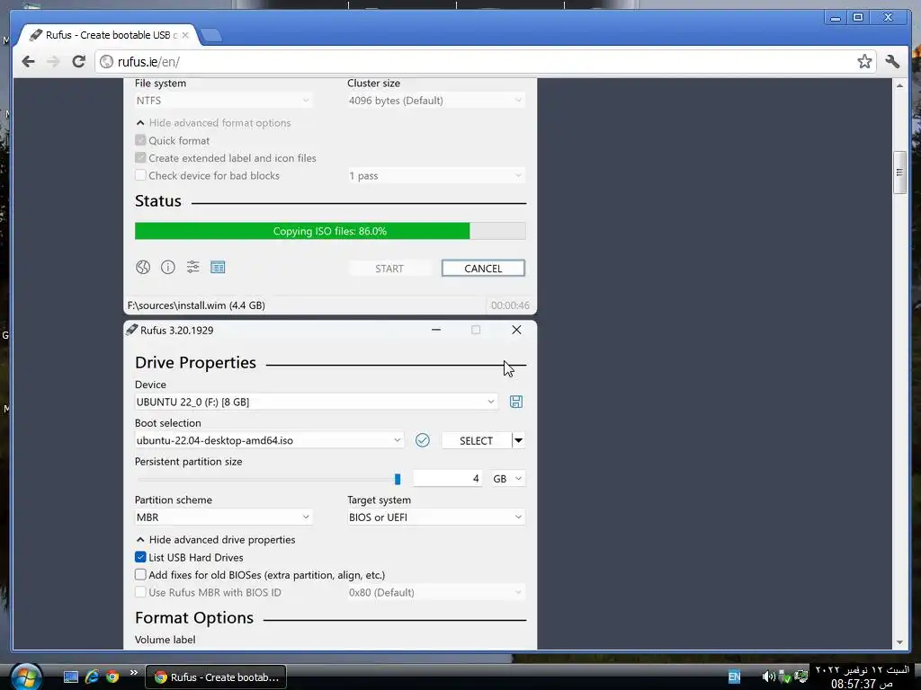Click the save drive image floppy icon

515,402
